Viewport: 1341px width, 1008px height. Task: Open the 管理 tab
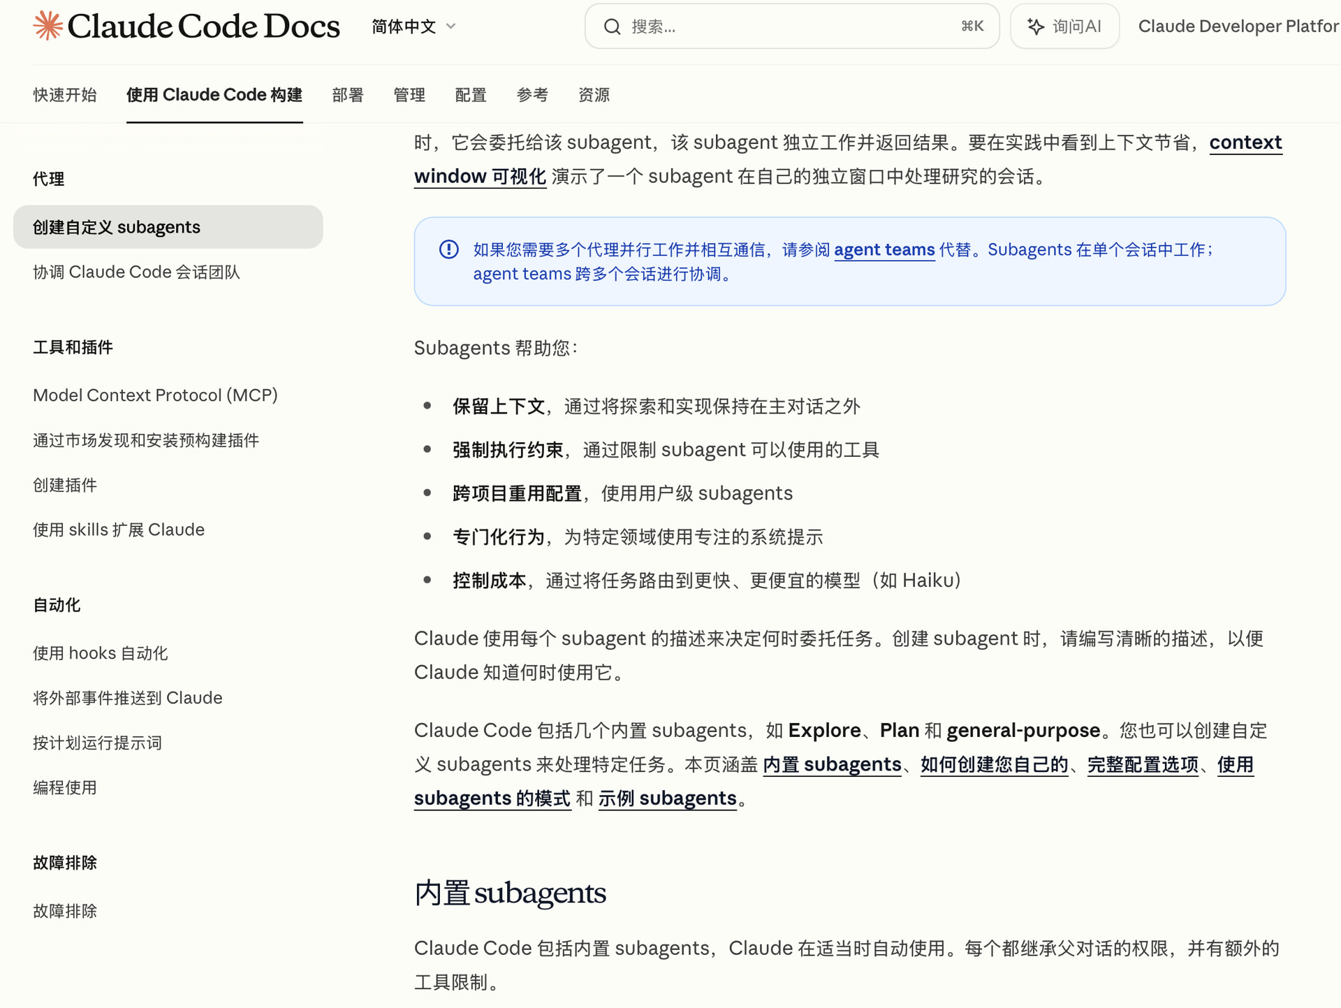pyautogui.click(x=409, y=95)
